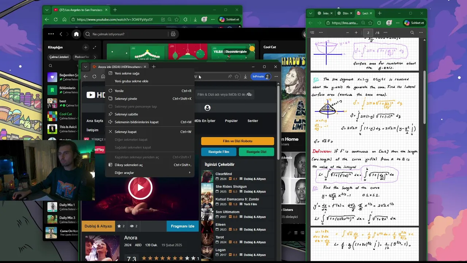Select the Podcast'ler filter chip in Spotify
This screenshot has width=467, height=263.
pyautogui.click(x=82, y=57)
